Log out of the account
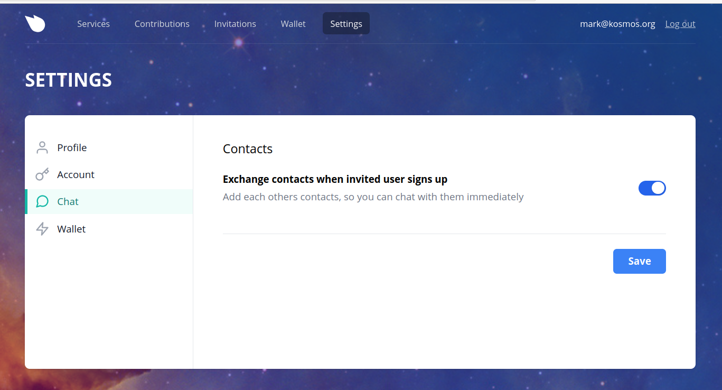Viewport: 722px width, 390px height. 680,24
